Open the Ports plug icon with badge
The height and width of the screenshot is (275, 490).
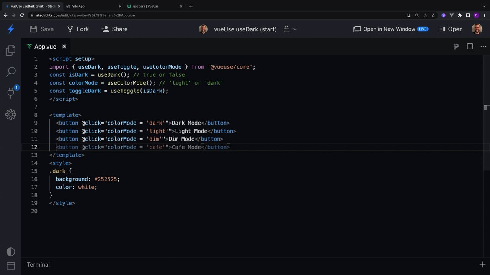(11, 92)
